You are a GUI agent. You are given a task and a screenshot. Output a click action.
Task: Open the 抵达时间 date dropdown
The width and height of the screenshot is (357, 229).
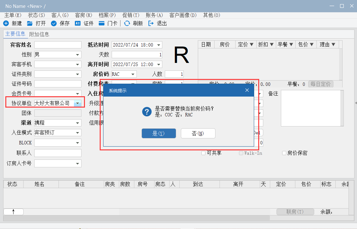[159, 45]
